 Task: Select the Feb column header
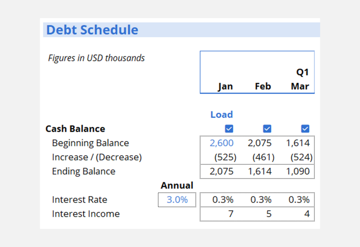[x=263, y=87]
